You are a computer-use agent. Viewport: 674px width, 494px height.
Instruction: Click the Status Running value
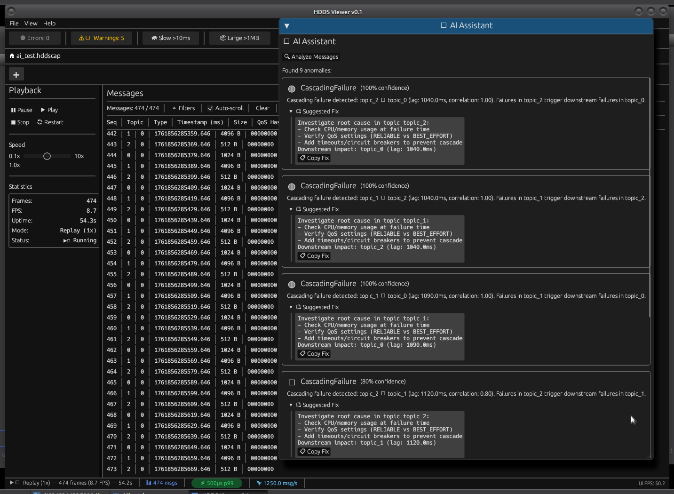point(80,240)
